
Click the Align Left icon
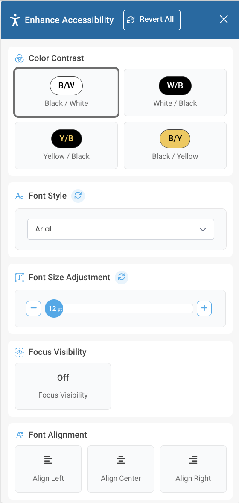click(x=48, y=460)
